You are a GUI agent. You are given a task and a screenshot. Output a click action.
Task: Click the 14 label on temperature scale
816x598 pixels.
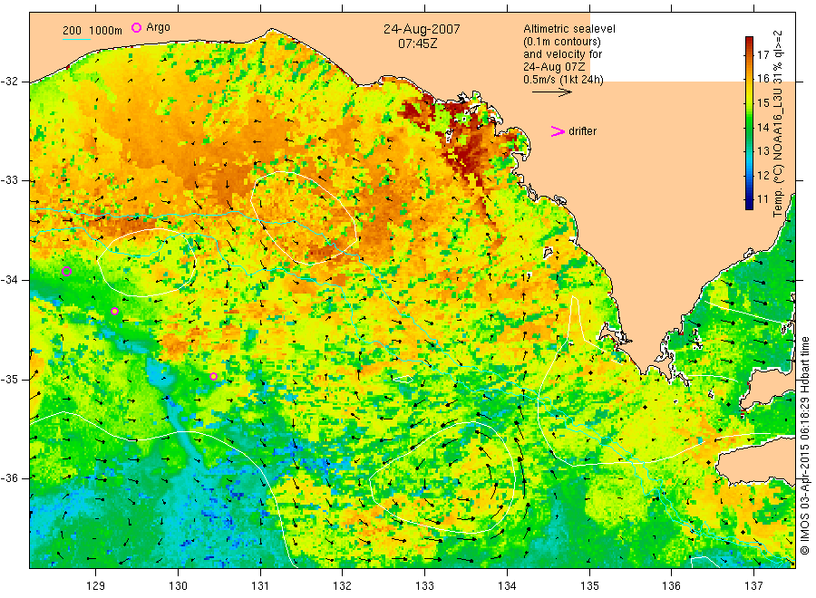763,127
